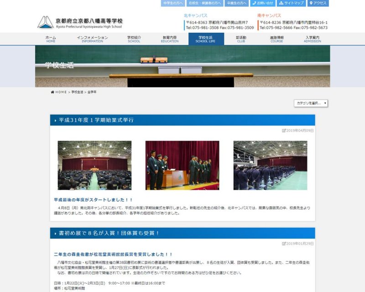Click the edit icon beside 2019年04月09日

[x=284, y=130]
